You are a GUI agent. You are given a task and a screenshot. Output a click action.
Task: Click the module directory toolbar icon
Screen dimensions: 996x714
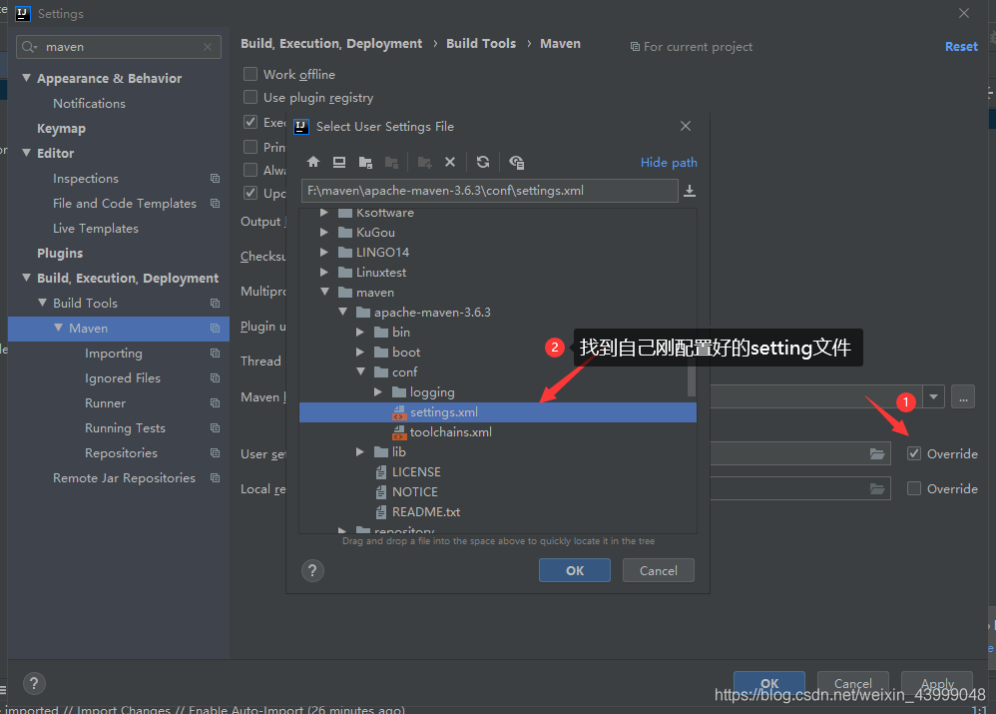391,162
